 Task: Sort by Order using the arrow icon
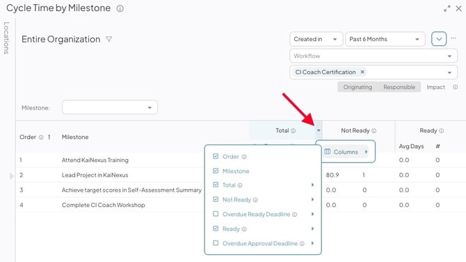(49, 137)
